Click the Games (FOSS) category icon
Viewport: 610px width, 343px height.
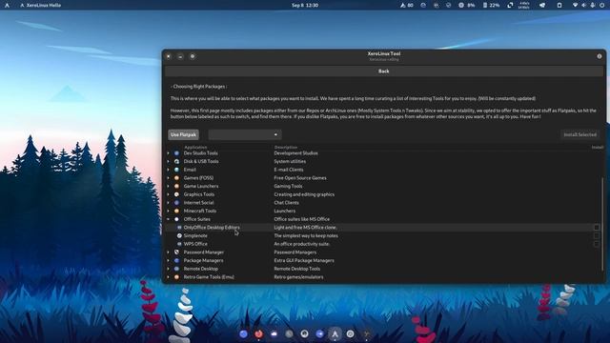176,178
